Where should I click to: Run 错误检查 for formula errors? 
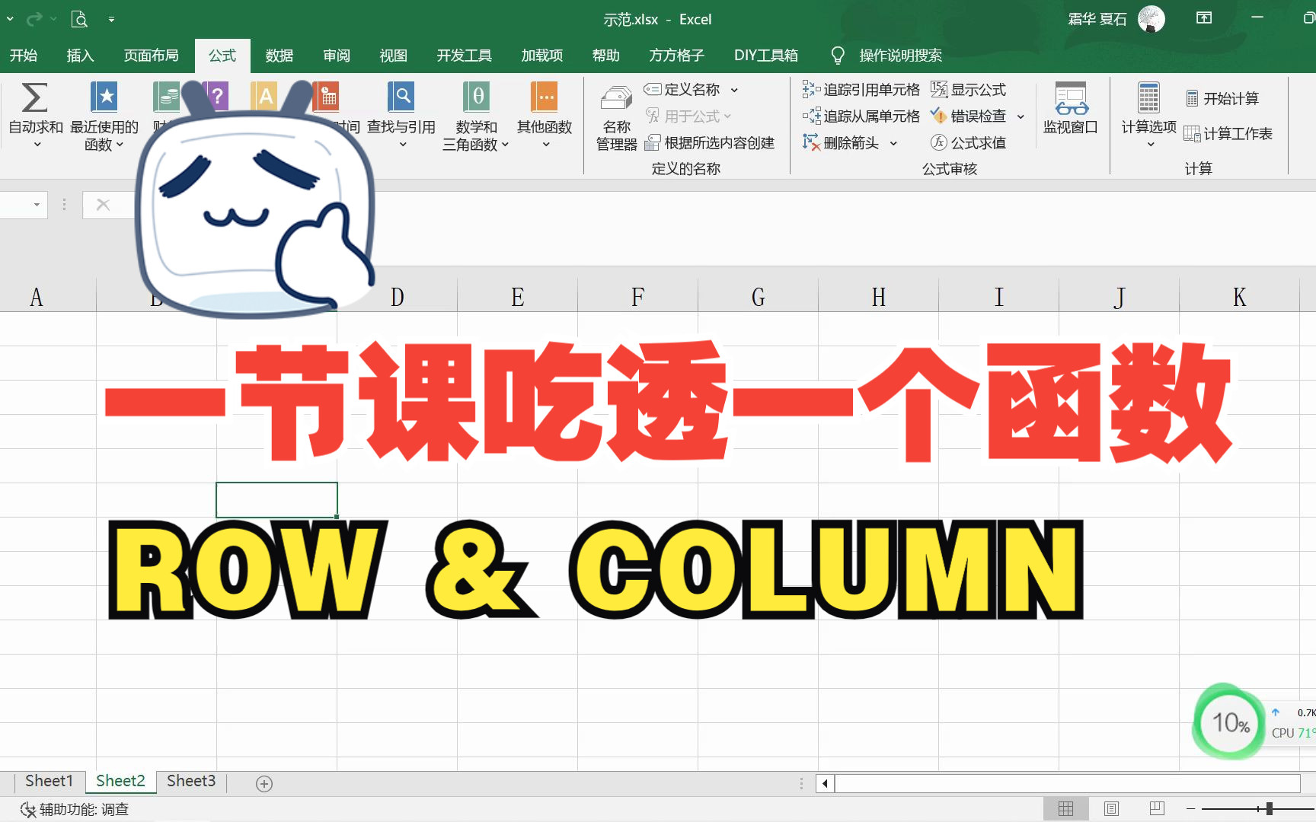[x=971, y=116]
